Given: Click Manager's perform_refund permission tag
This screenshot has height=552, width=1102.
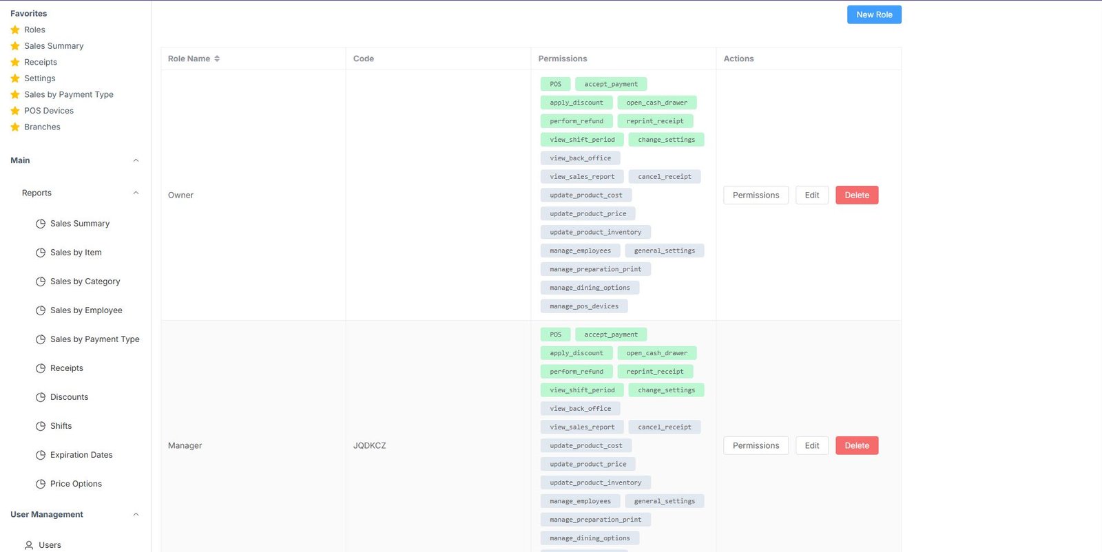Looking at the screenshot, I should [x=576, y=372].
